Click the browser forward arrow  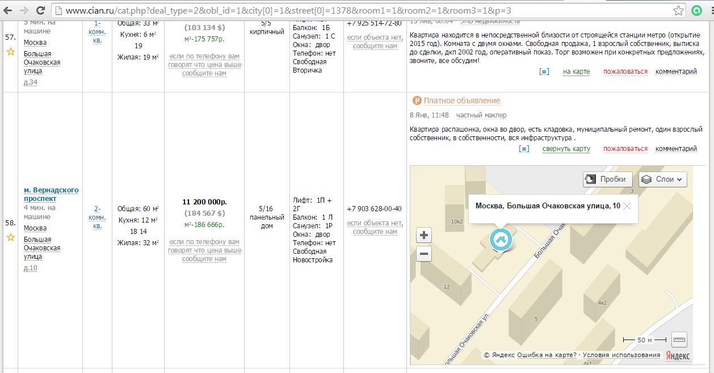[24, 10]
